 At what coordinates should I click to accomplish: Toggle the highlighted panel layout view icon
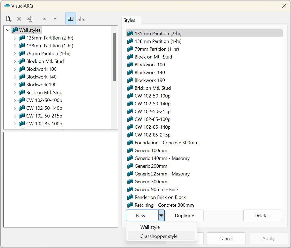[71, 18]
